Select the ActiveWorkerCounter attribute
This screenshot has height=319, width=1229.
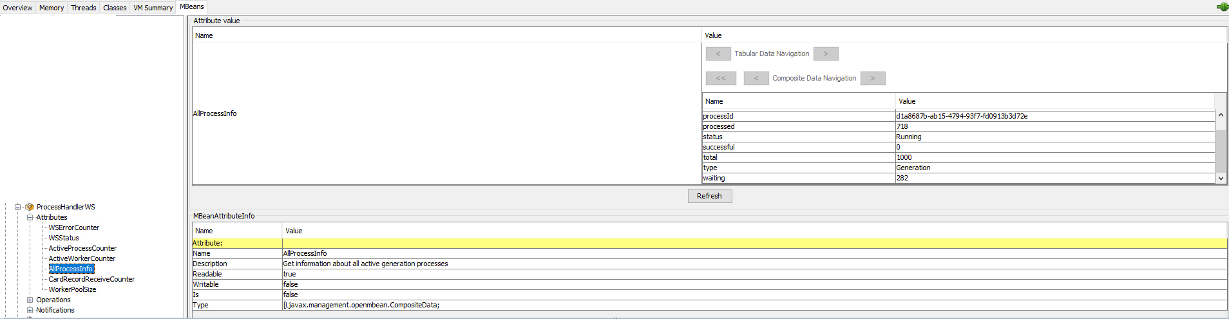82,258
